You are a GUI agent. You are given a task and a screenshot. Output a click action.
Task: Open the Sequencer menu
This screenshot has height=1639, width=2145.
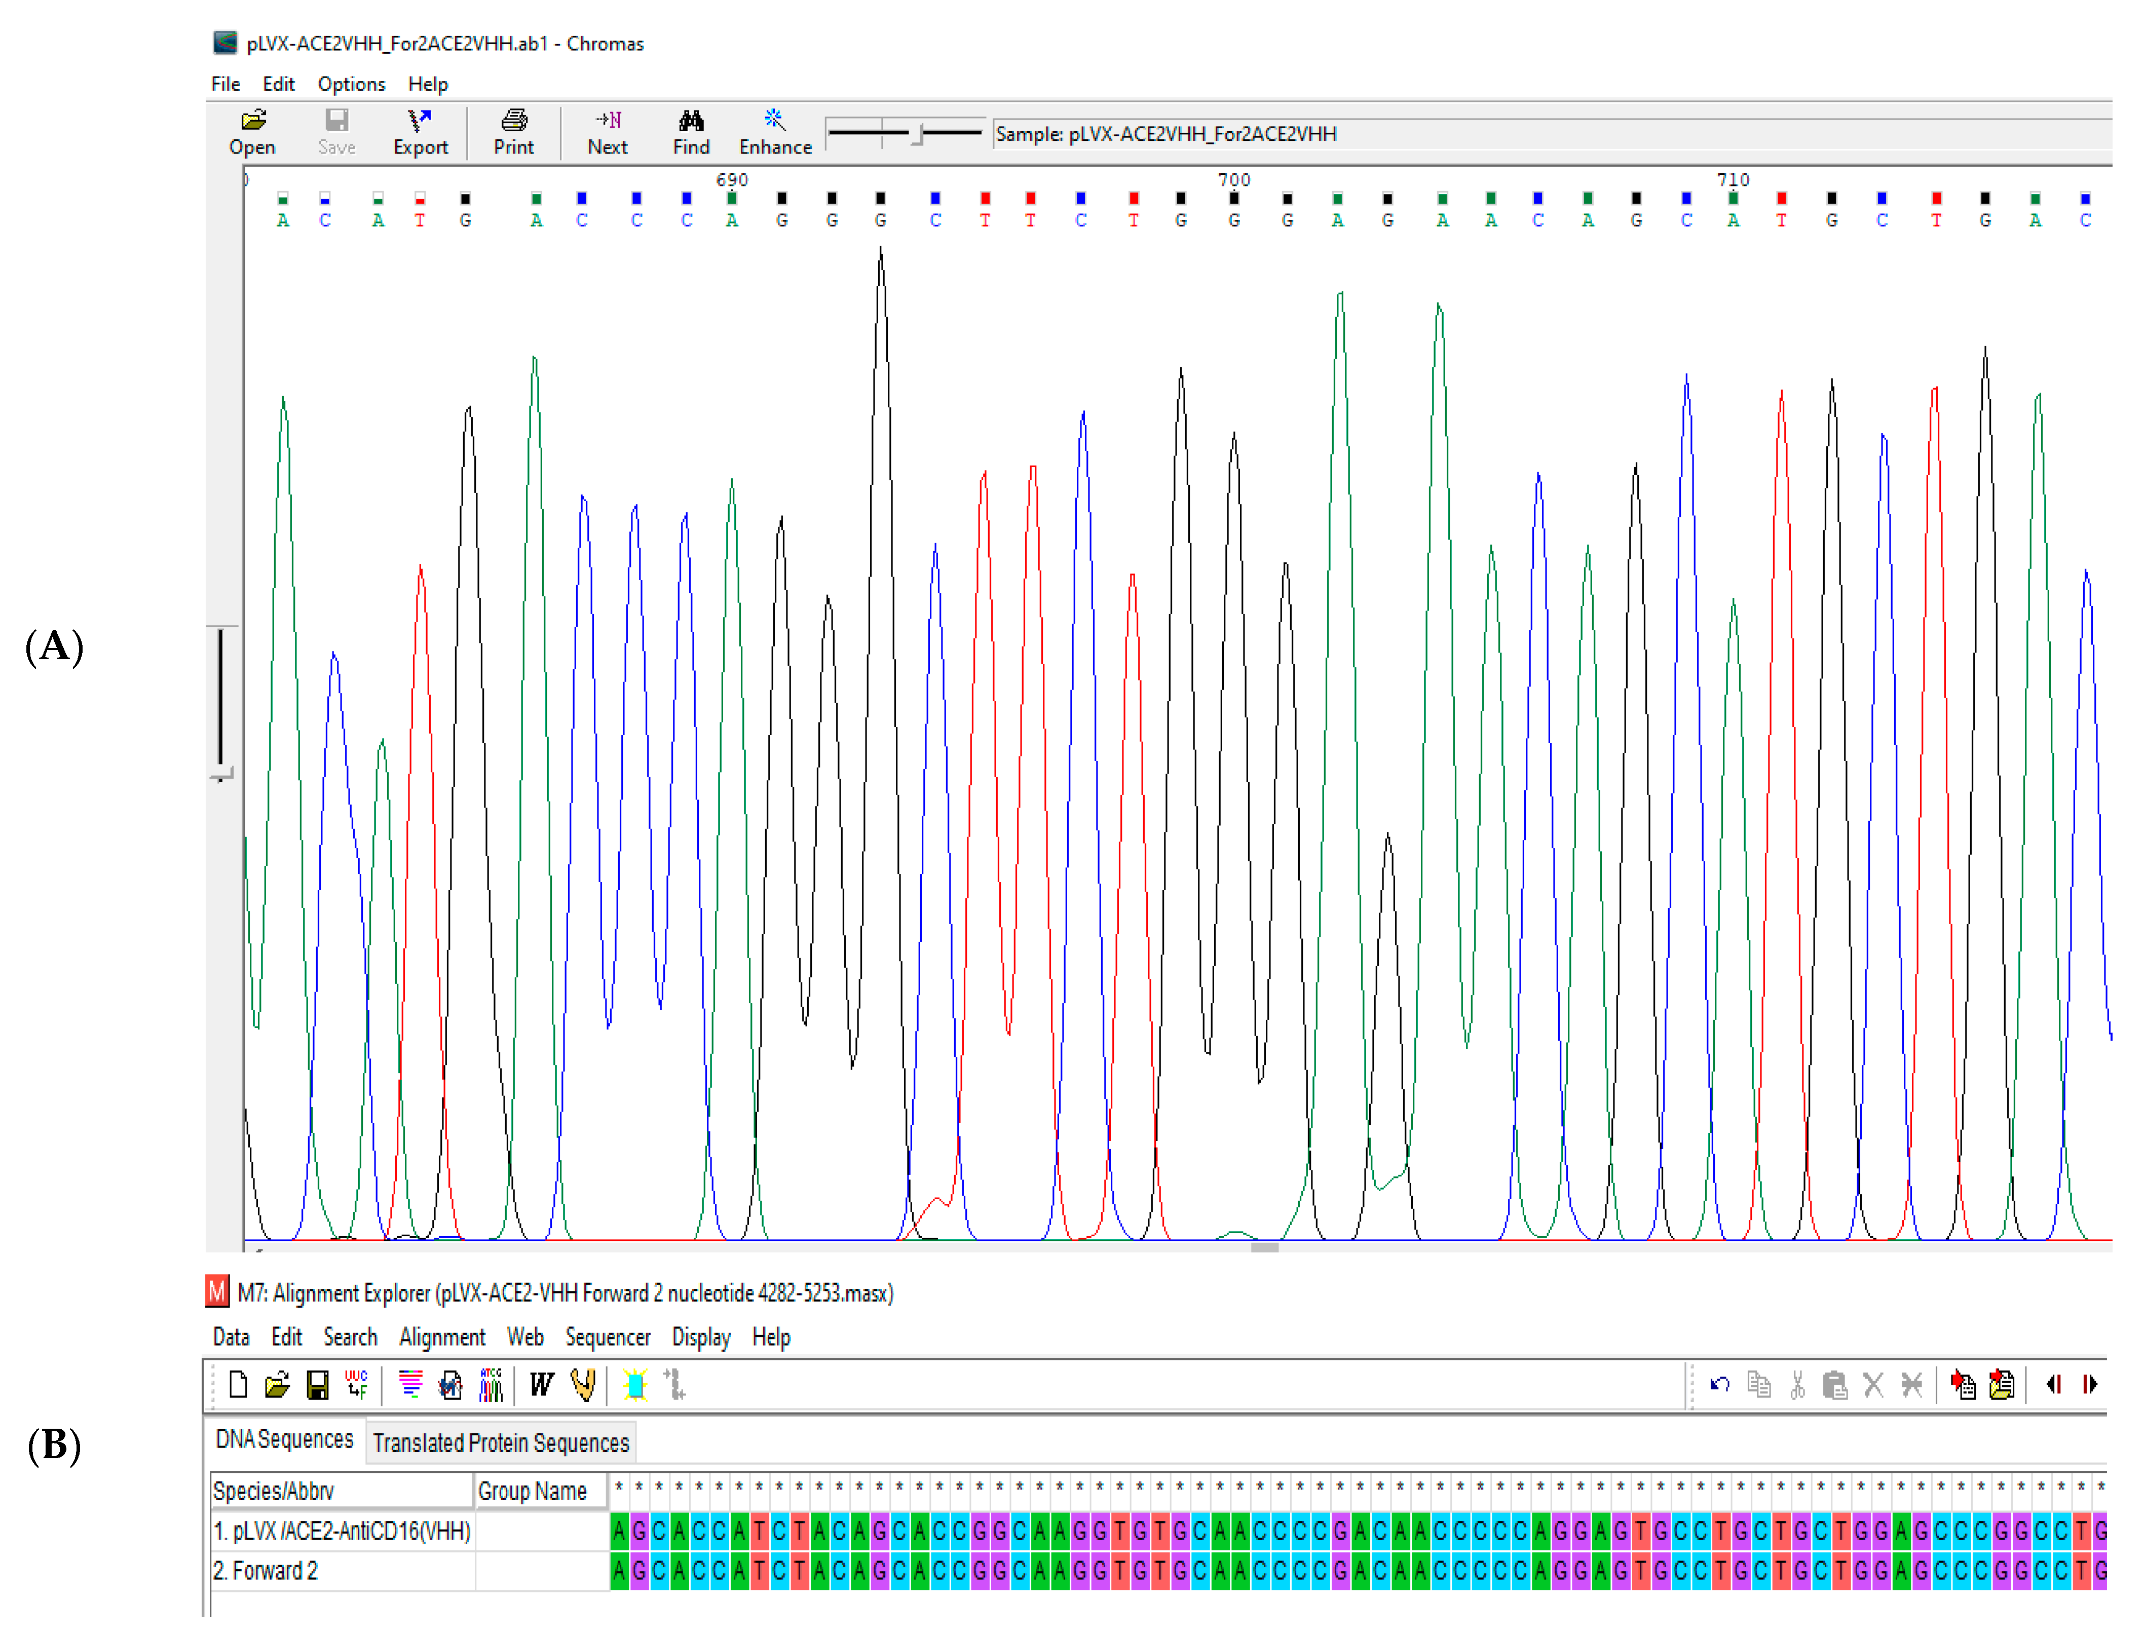607,1337
